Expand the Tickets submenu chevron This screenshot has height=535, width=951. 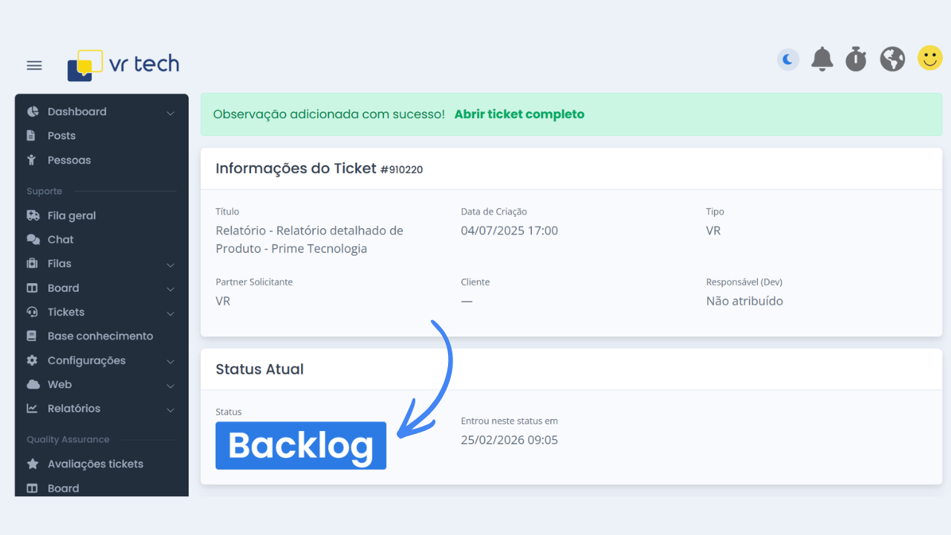coord(170,314)
